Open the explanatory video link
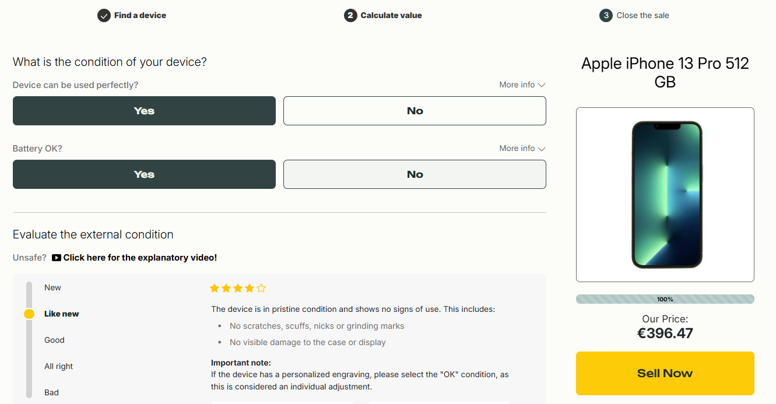Viewport: 776px width, 404px height. [140, 258]
